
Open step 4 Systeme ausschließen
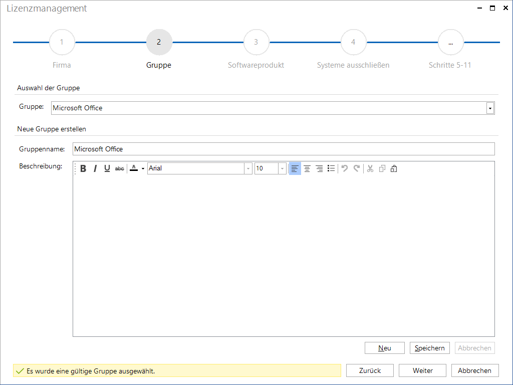[x=353, y=42]
